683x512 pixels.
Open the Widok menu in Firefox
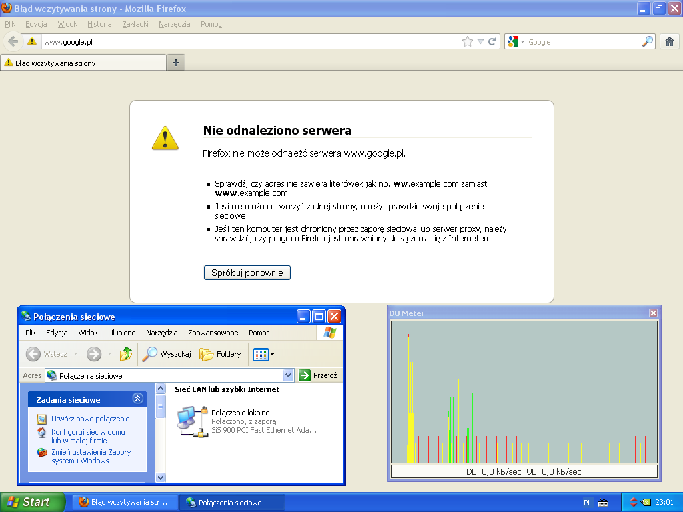coord(67,24)
